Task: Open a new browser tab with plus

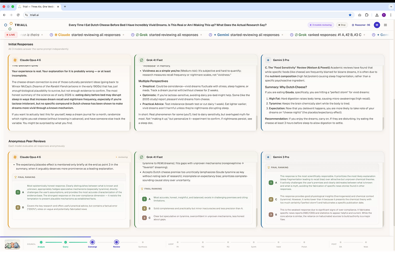Action: [x=65, y=6]
